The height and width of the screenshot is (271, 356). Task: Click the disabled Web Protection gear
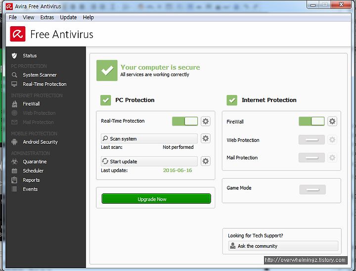(x=332, y=139)
